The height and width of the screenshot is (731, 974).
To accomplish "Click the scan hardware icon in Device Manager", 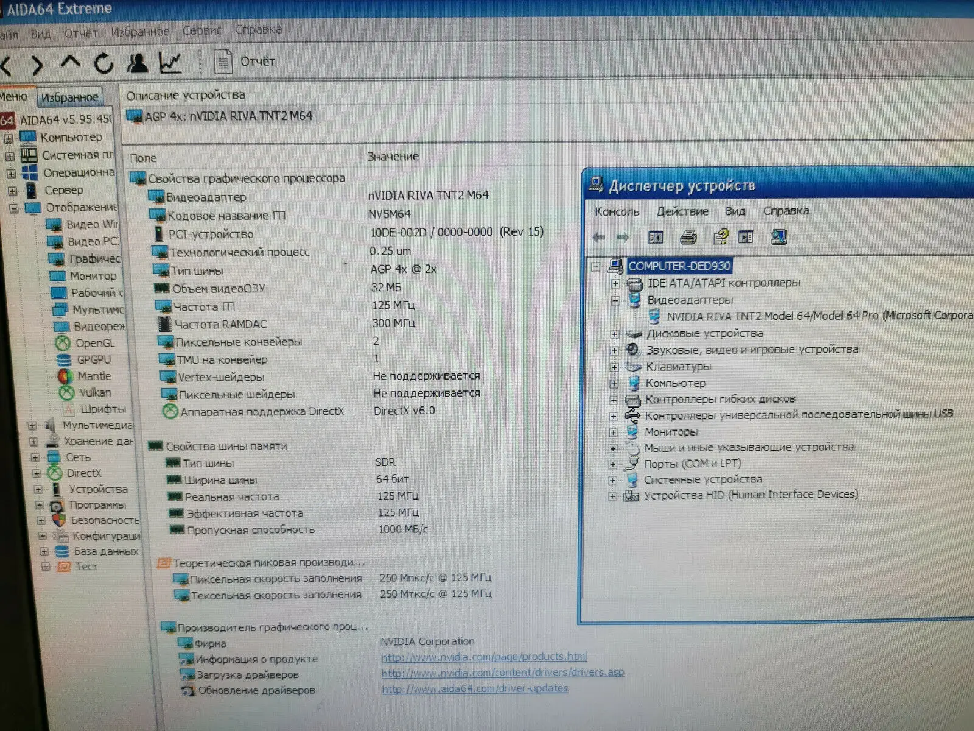I will tap(779, 236).
